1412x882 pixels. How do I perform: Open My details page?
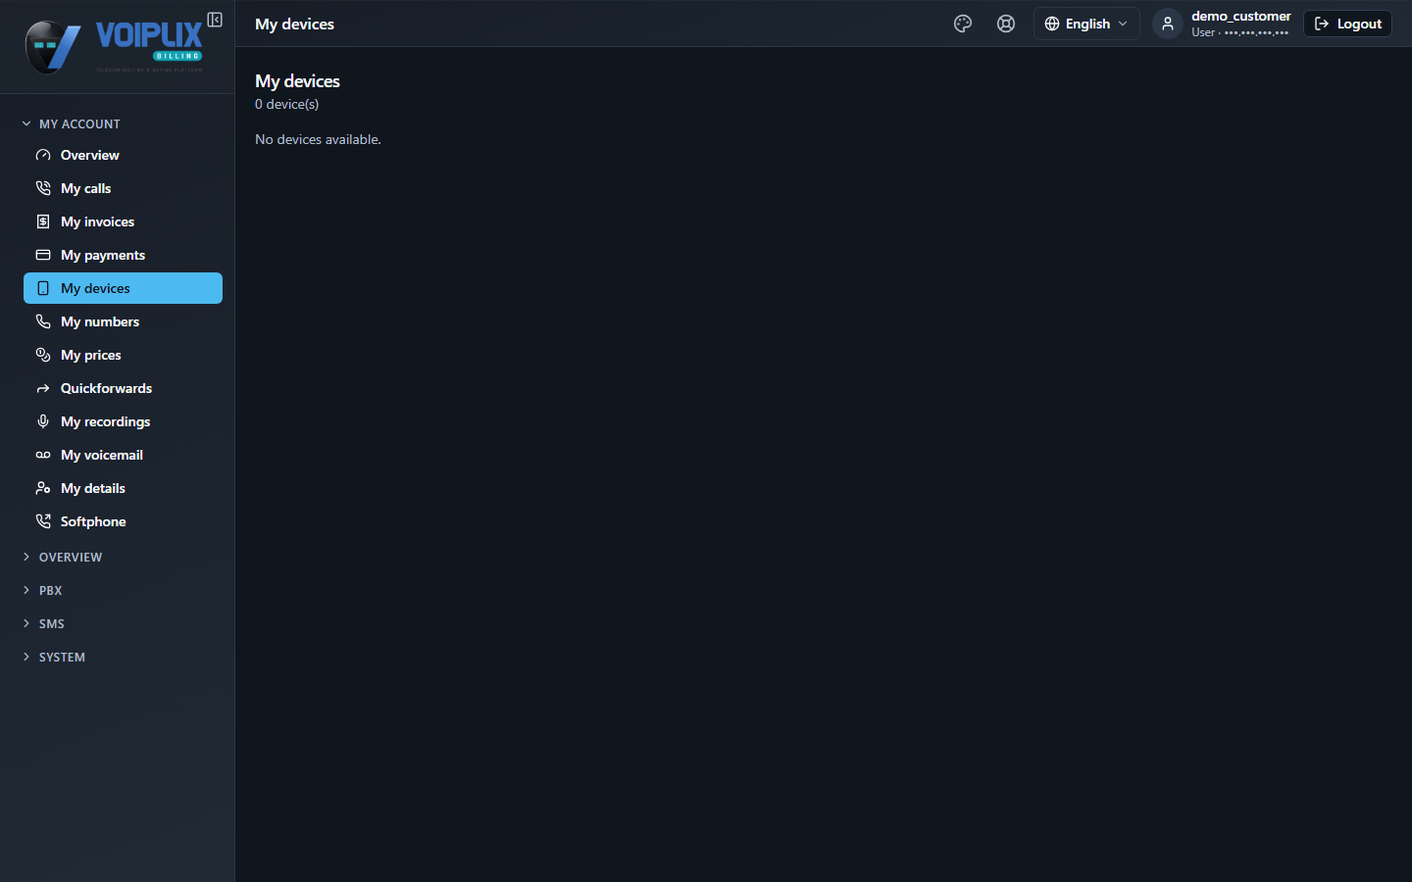pyautogui.click(x=123, y=488)
